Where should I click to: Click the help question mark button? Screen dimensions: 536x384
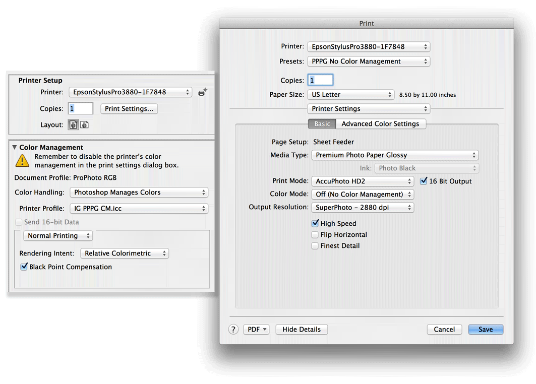click(x=233, y=330)
